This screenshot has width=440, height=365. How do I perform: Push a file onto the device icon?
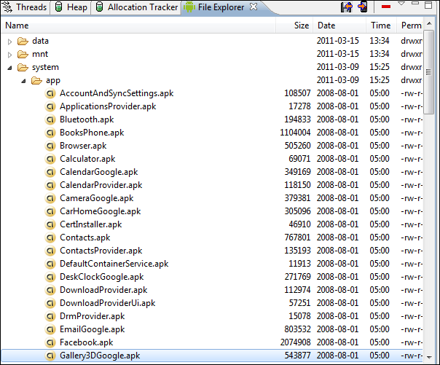pyautogui.click(x=363, y=7)
